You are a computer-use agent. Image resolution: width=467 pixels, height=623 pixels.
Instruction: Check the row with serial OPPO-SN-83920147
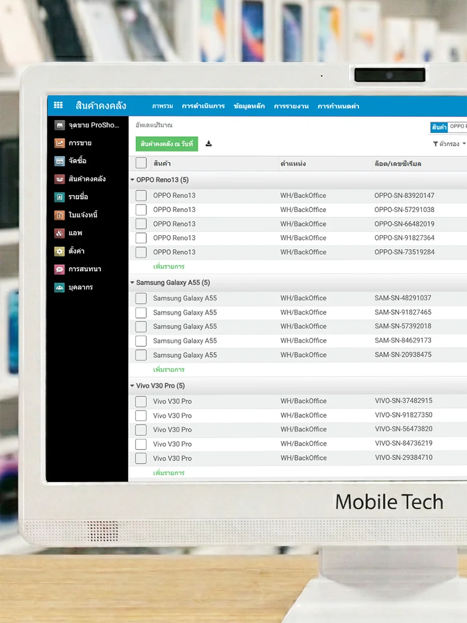coord(141,196)
